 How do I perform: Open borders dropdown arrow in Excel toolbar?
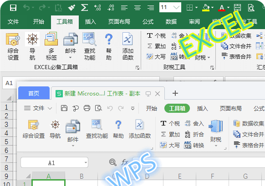(196, 7)
